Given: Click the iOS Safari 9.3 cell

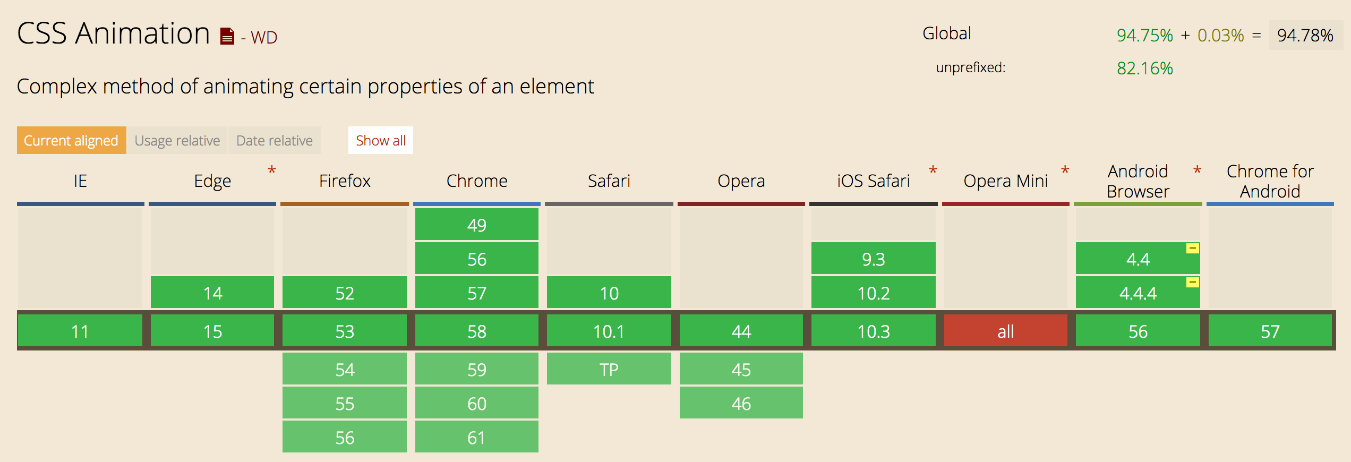Looking at the screenshot, I should 873,259.
